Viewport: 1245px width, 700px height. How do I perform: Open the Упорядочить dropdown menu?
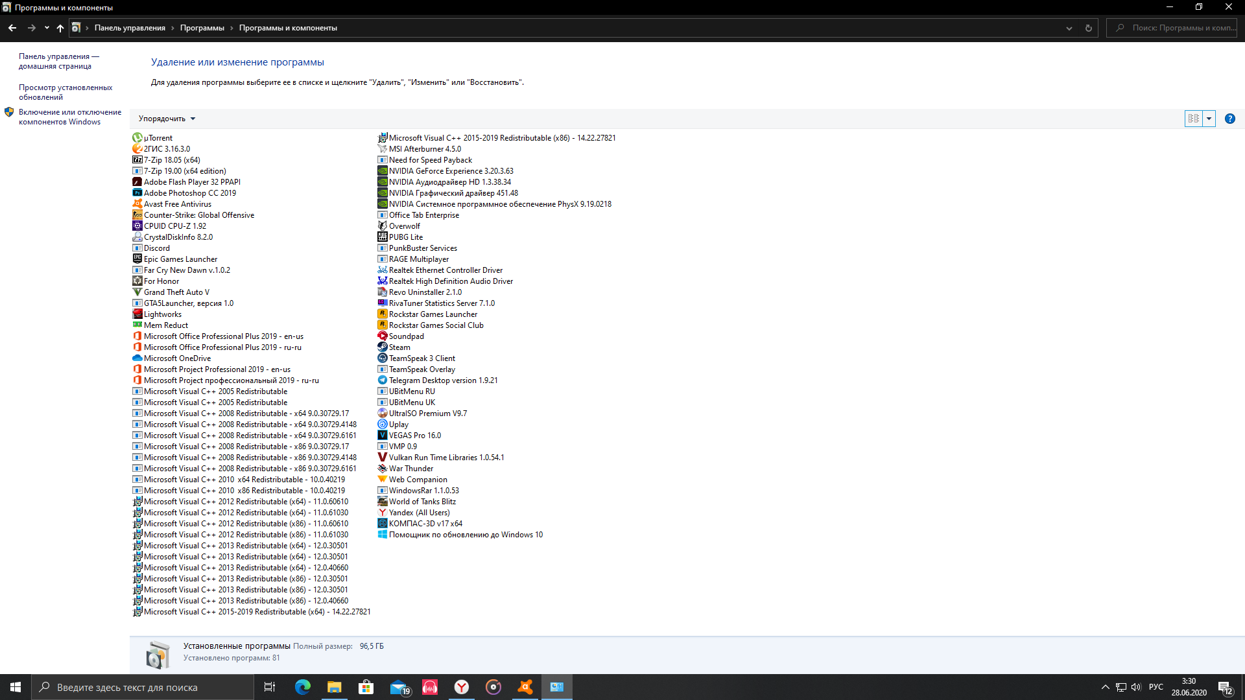(x=167, y=119)
